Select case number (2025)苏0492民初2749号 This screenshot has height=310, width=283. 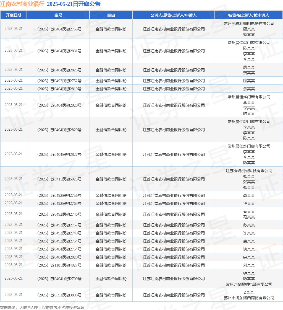[x=59, y=233]
